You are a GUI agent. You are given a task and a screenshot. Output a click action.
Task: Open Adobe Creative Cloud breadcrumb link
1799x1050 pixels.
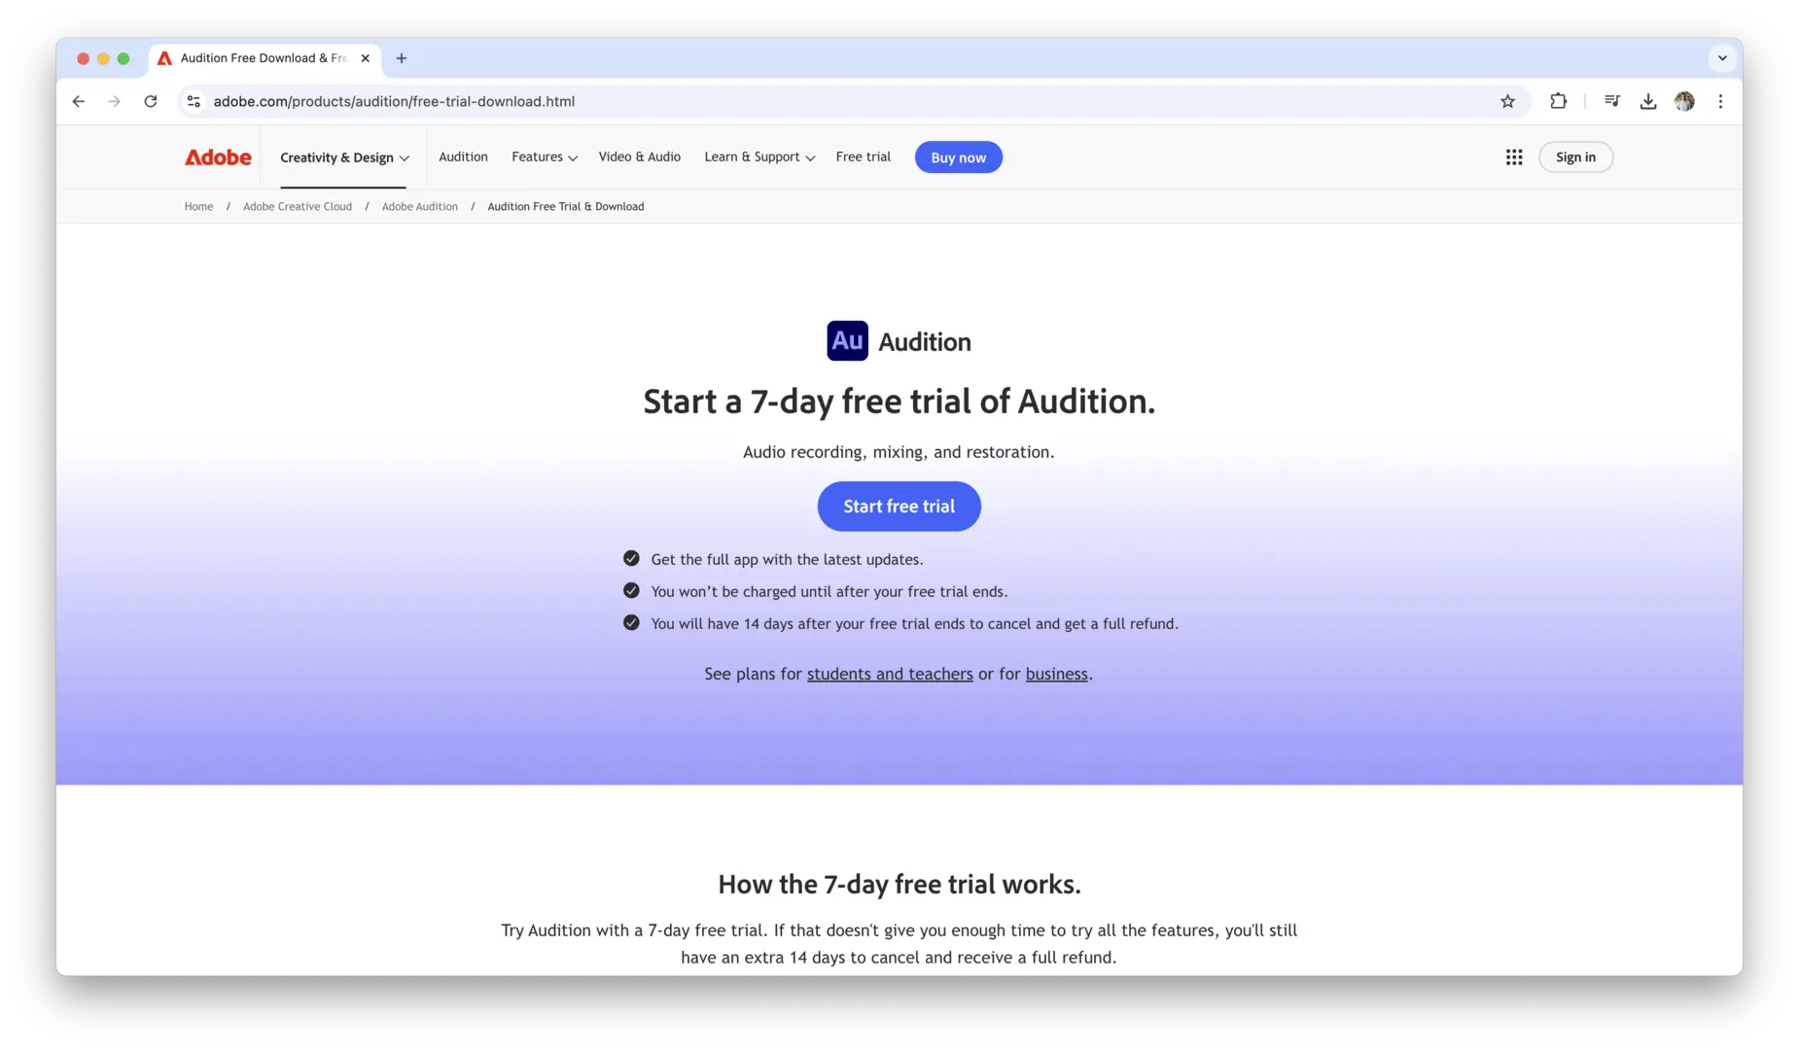click(298, 207)
